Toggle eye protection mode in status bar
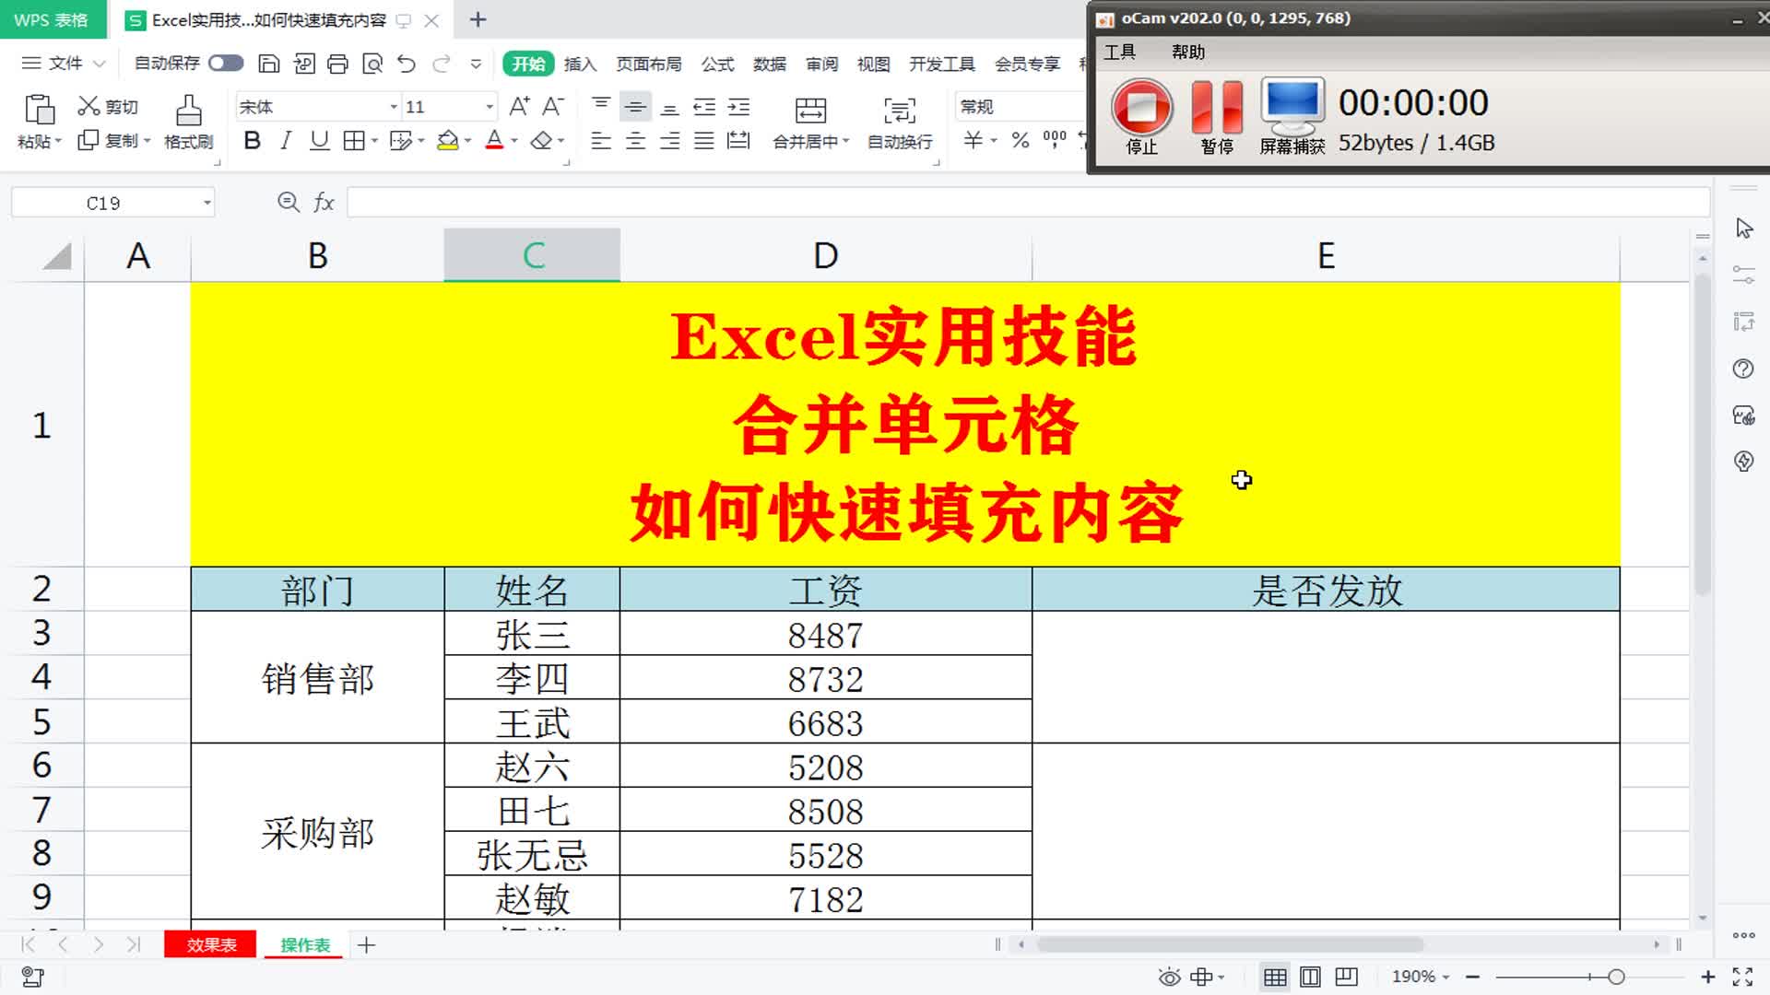 1169,977
